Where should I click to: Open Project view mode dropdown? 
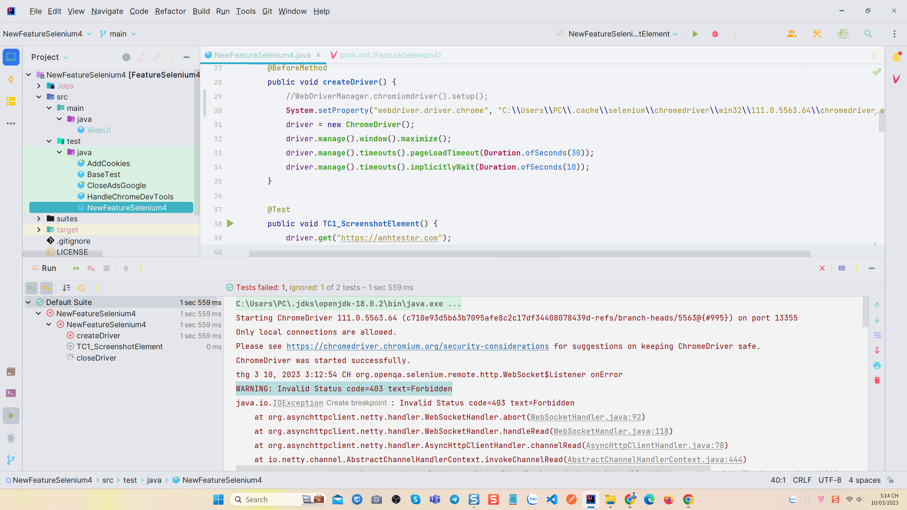click(x=50, y=57)
